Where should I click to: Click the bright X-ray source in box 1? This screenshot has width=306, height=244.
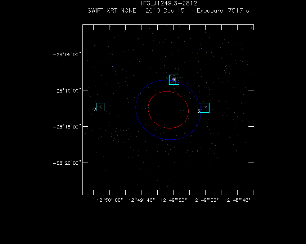[x=174, y=79]
